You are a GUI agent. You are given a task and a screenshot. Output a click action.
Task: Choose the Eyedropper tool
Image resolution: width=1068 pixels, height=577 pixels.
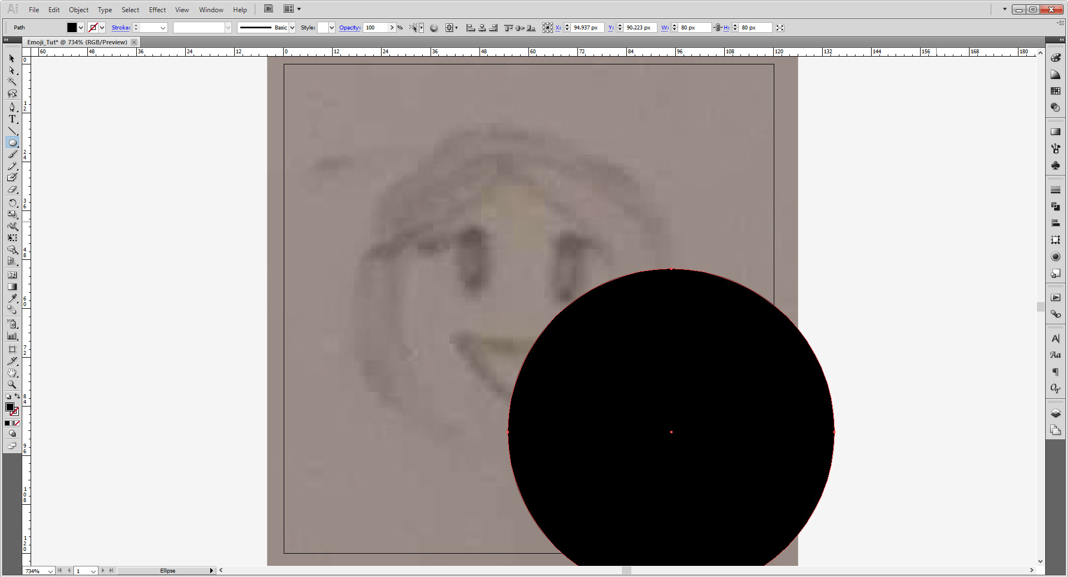12,298
